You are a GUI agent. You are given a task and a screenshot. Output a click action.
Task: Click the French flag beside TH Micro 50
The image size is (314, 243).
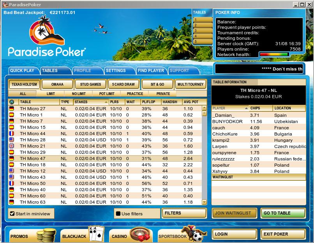click(12, 183)
